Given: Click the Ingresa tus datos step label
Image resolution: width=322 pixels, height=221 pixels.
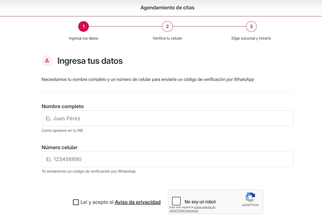Looking at the screenshot, I should (x=84, y=38).
